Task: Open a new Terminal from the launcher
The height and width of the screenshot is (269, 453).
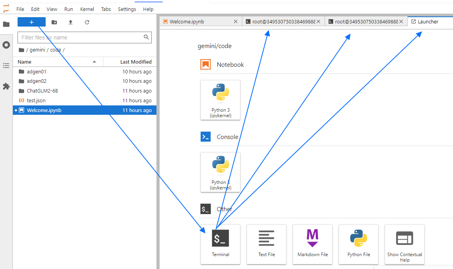Action: pos(220,244)
